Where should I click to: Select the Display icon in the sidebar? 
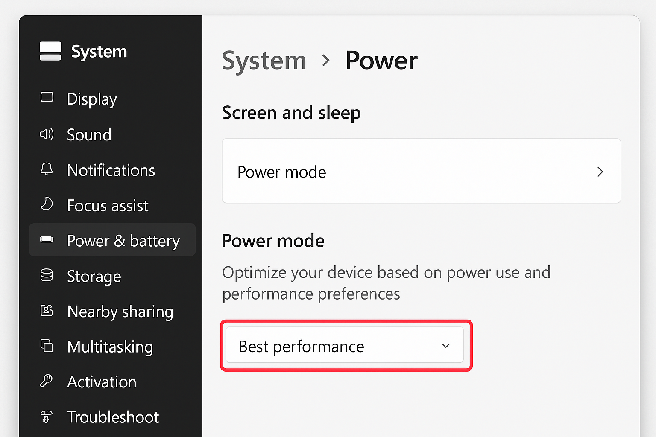46,98
